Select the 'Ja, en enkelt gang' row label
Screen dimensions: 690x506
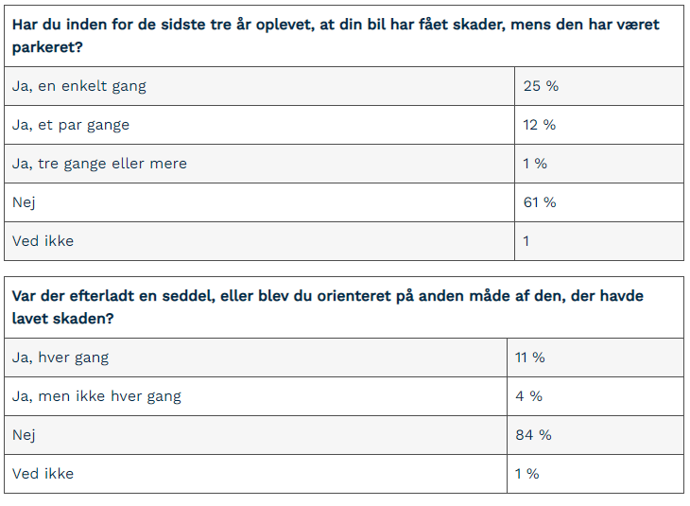(x=79, y=86)
